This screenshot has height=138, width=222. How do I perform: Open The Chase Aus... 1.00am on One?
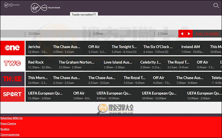66,49
